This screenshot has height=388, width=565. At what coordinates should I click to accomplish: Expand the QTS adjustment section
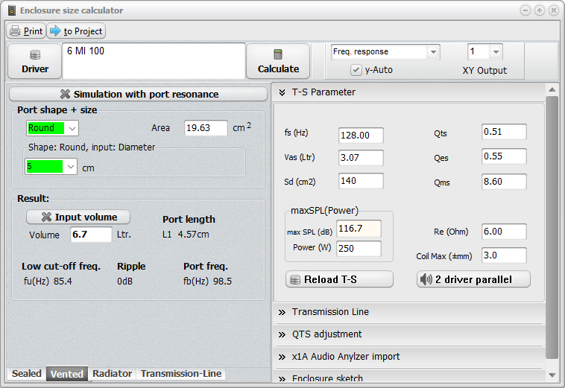coord(409,334)
